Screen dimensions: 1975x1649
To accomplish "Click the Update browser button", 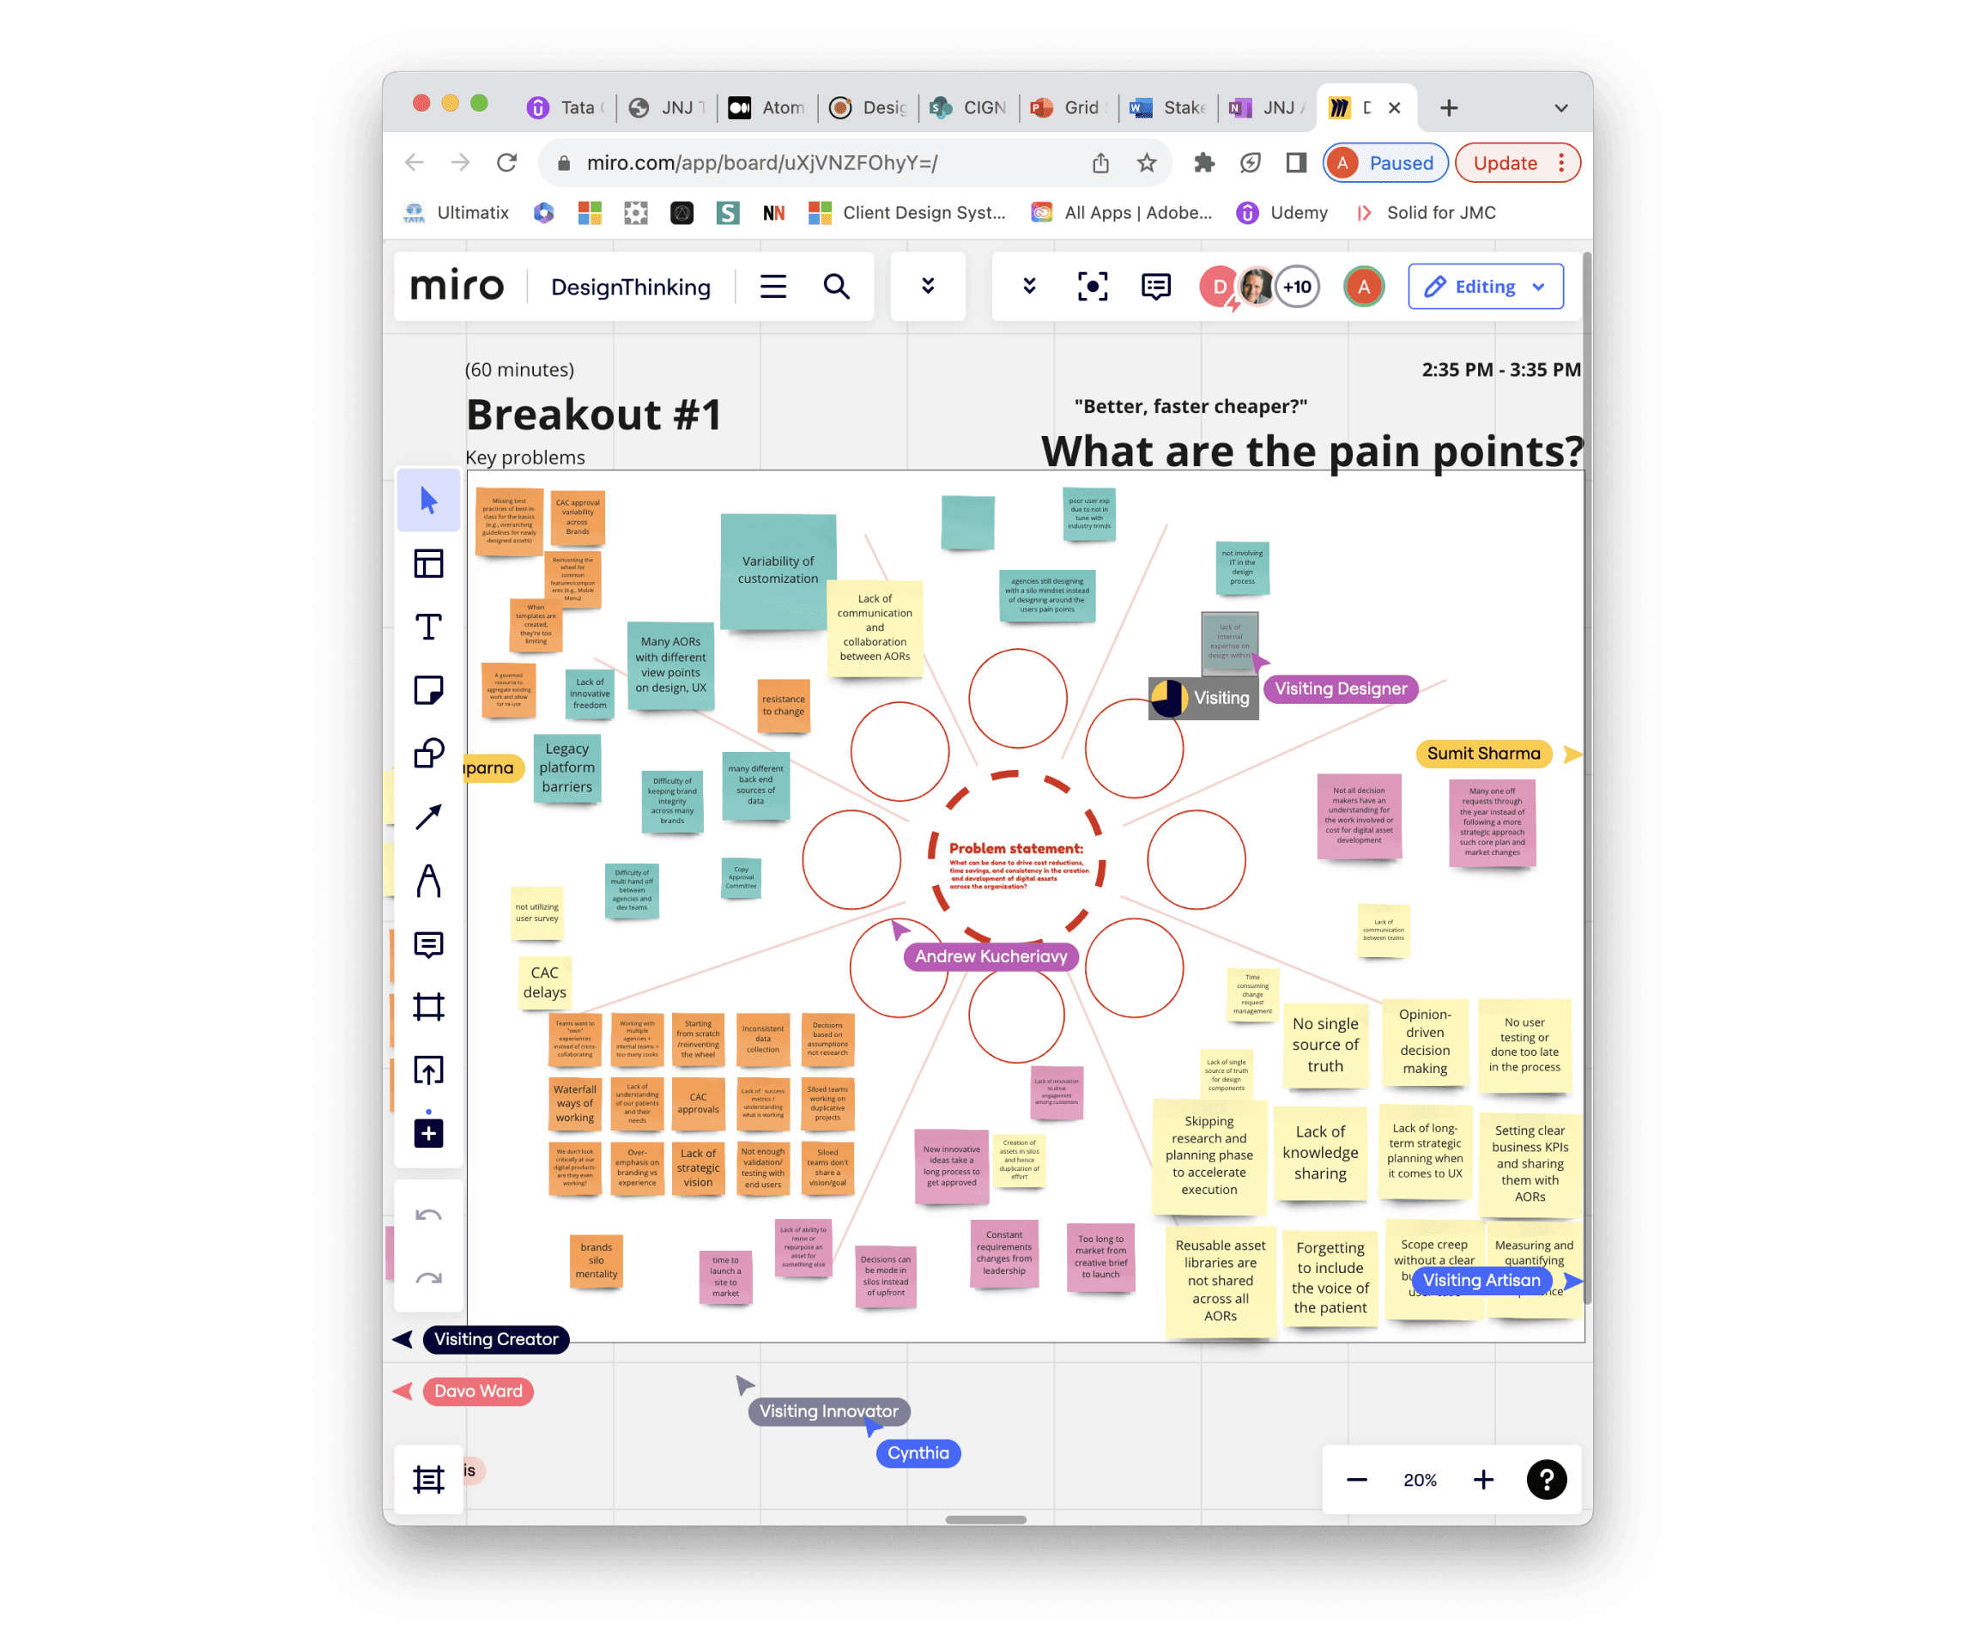I will 1517,163.
